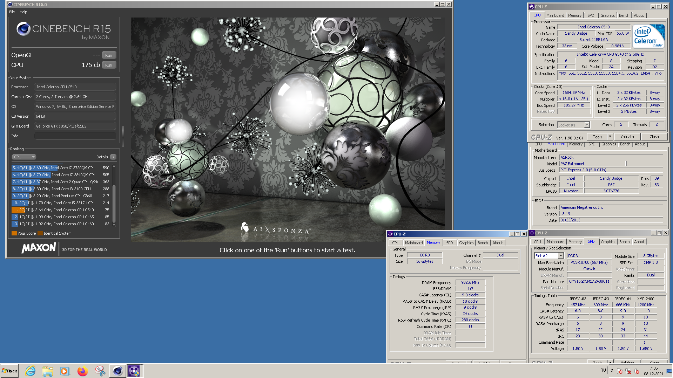Click the network status tray icon
The image size is (673, 378).
pos(628,371)
